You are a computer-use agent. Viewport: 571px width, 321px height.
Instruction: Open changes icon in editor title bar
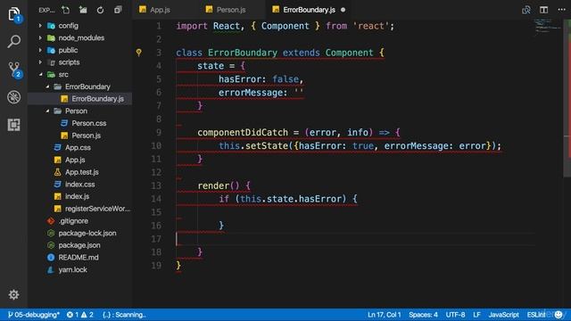tap(526, 10)
